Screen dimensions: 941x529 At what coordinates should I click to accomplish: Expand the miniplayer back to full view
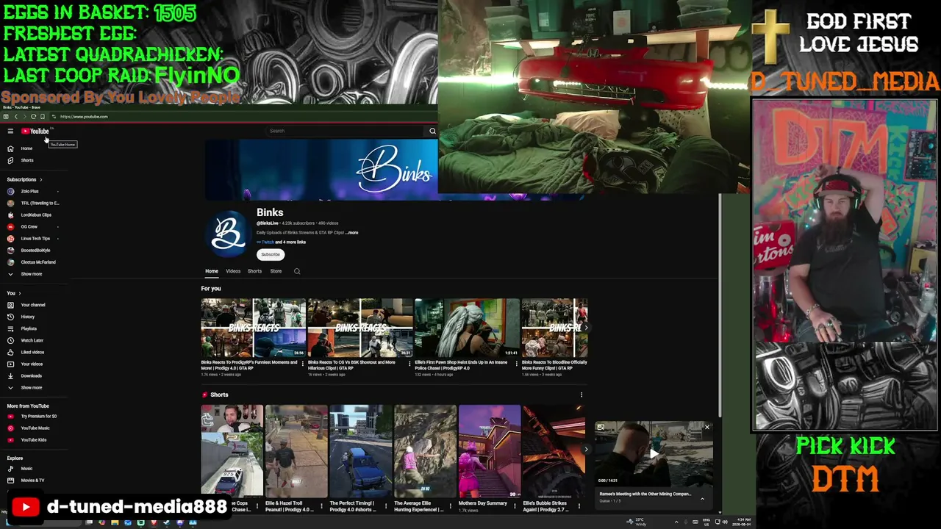point(601,427)
